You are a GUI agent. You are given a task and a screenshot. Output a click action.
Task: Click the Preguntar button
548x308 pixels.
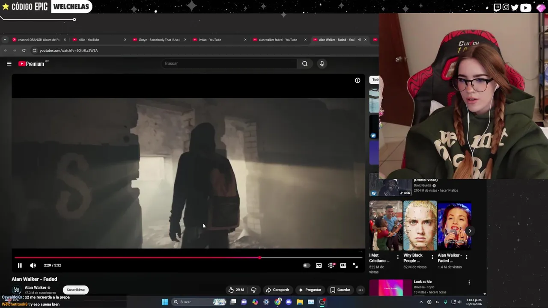310,290
